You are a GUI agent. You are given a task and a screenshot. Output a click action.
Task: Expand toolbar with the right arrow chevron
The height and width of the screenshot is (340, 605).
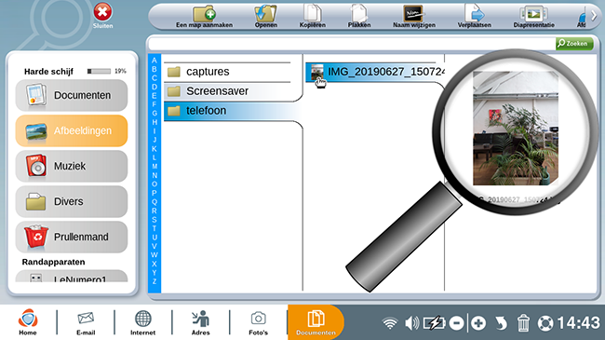594,16
